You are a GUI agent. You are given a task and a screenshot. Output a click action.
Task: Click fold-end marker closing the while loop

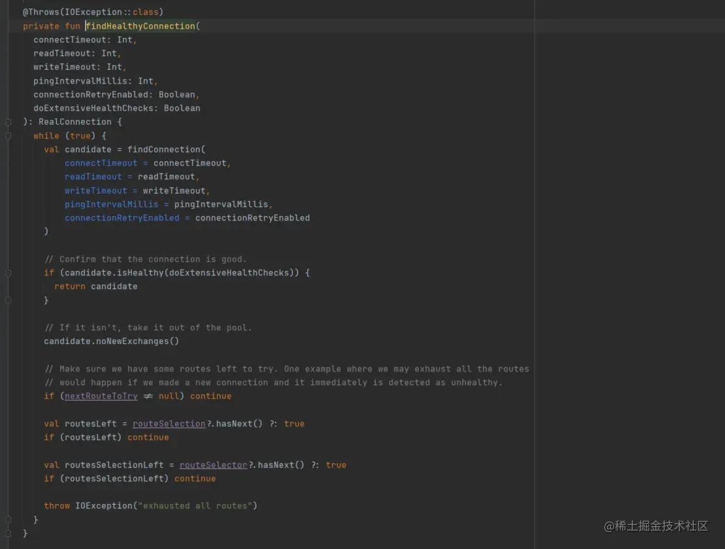(8, 520)
